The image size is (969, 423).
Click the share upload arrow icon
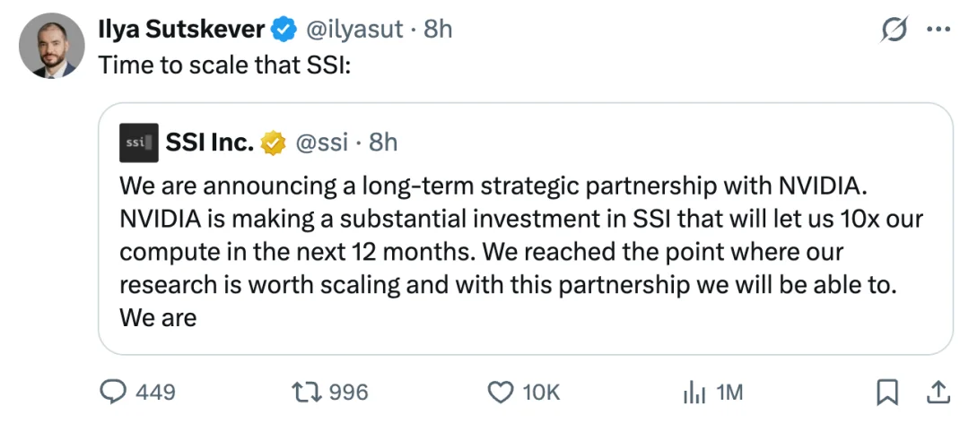938,392
